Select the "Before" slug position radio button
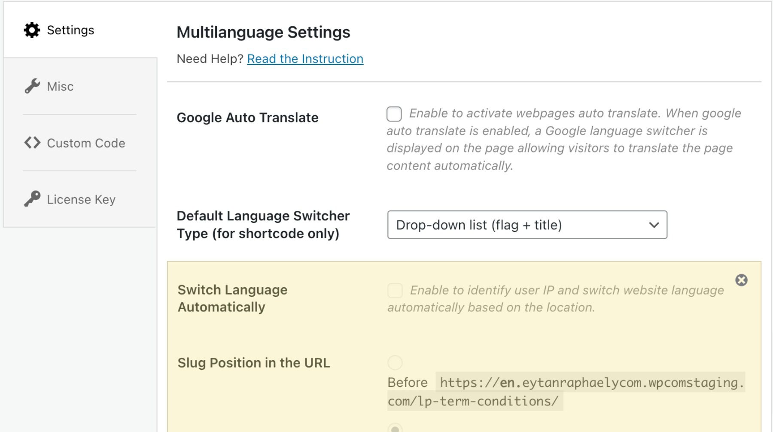 pyautogui.click(x=395, y=363)
